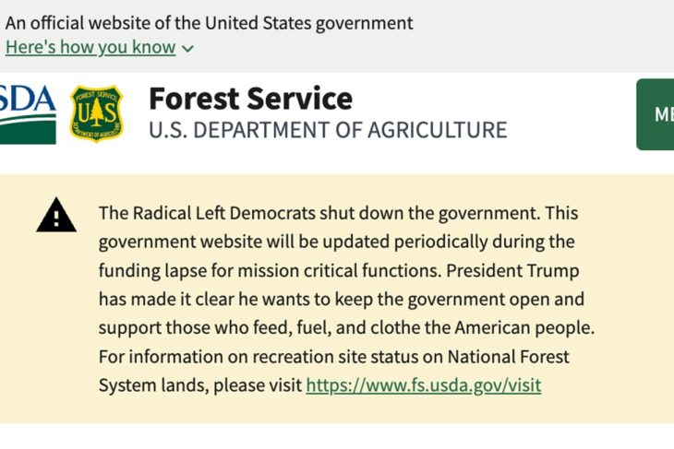
Task: Click the "U.S. Department of Agriculture" subtitle
Action: tap(328, 130)
